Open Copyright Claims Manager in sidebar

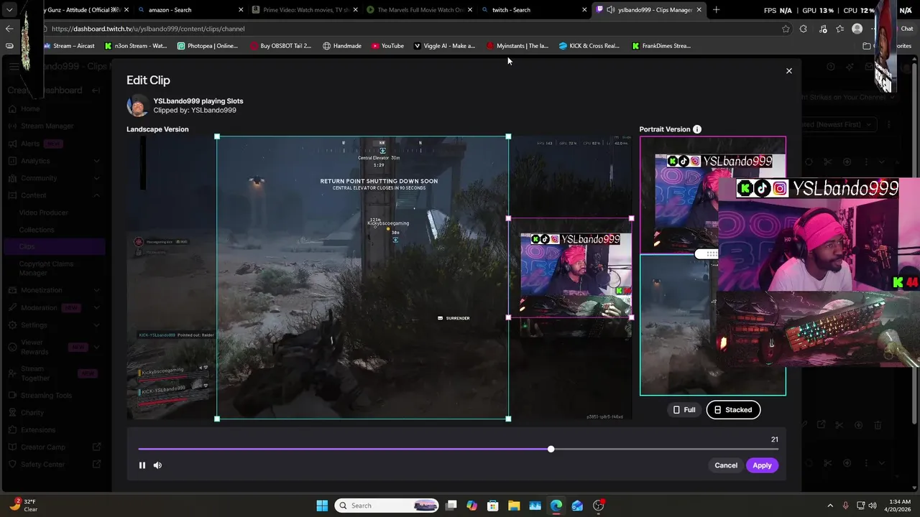pyautogui.click(x=46, y=269)
